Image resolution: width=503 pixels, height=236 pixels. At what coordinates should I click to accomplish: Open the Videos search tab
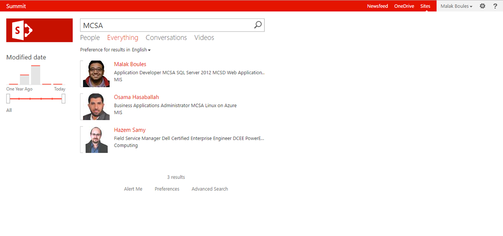point(204,38)
